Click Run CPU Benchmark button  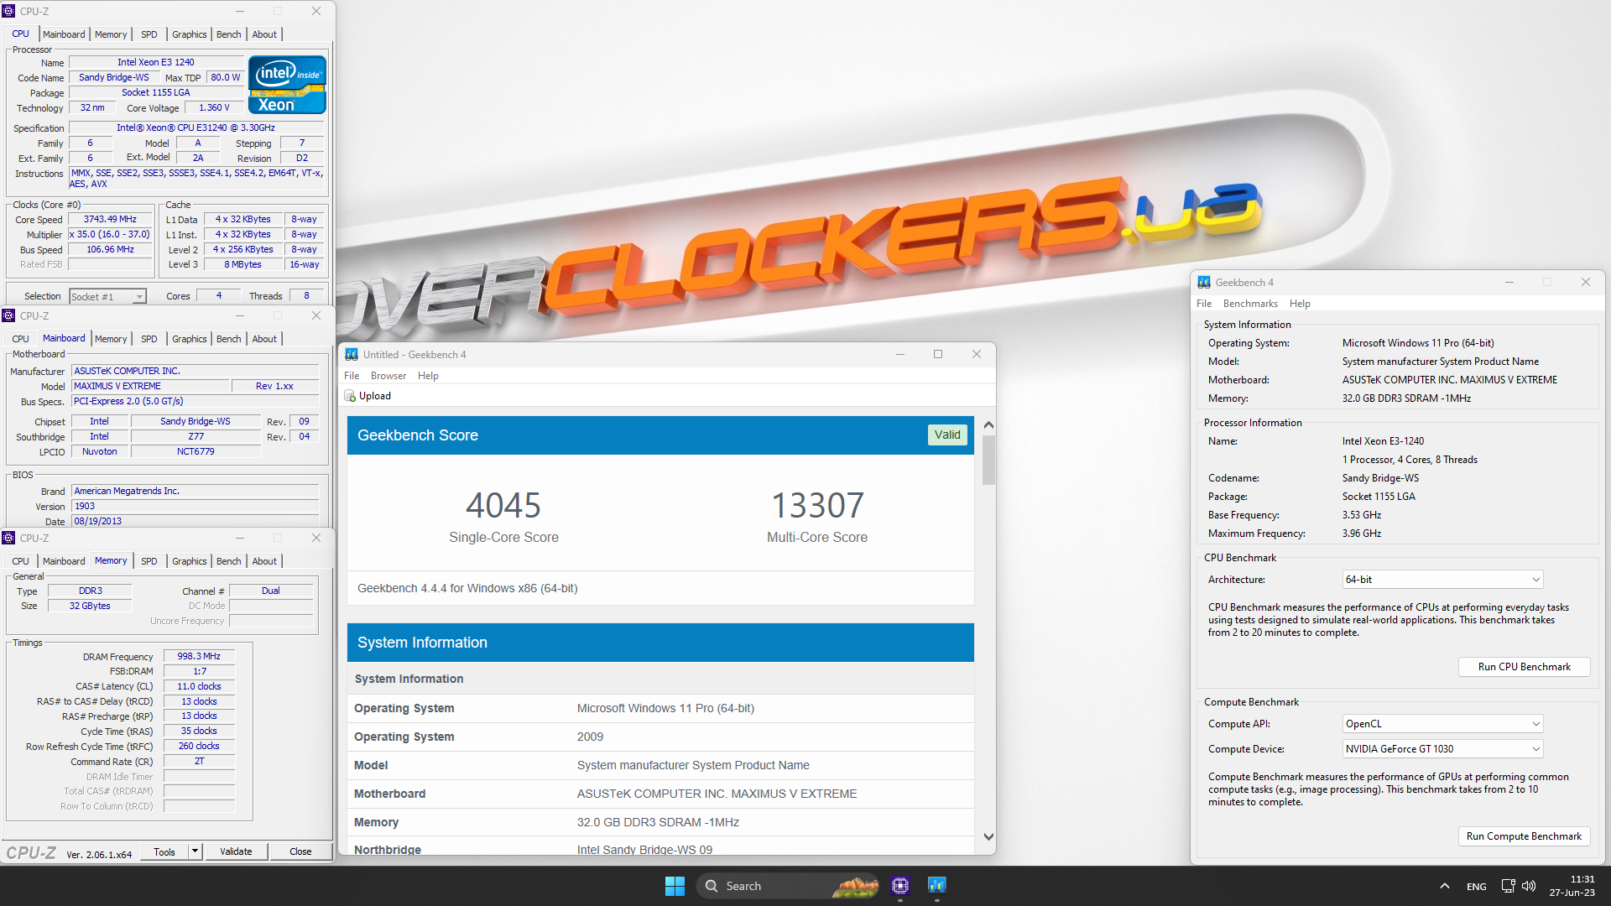[1524, 667]
